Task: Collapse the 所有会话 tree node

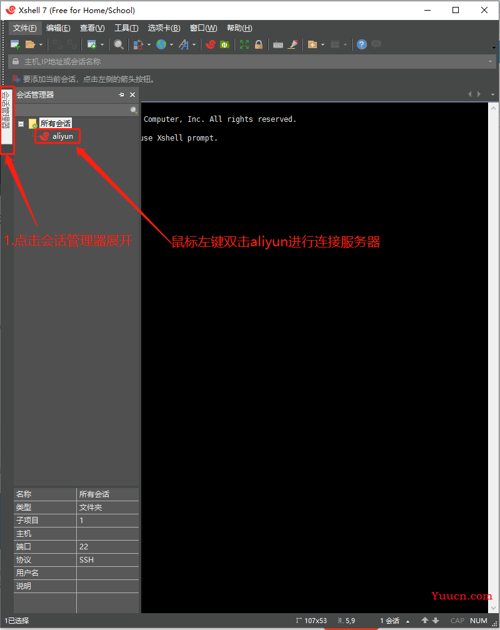Action: (21, 124)
